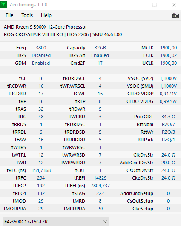Click the tREFI value 14829

100,178
